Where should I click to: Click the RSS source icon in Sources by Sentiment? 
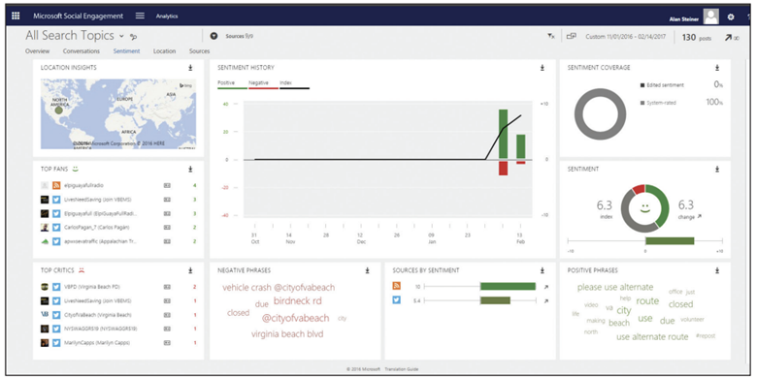(397, 286)
